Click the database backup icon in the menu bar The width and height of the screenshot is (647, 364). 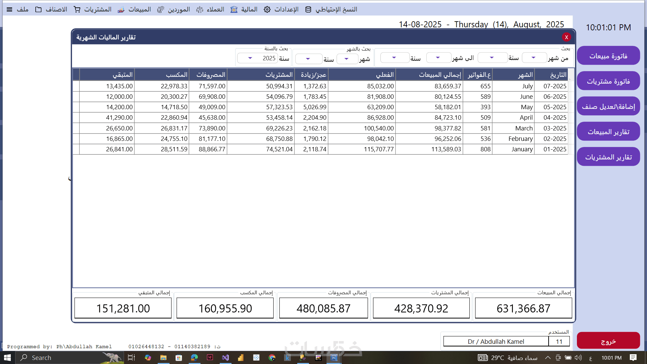pyautogui.click(x=308, y=9)
